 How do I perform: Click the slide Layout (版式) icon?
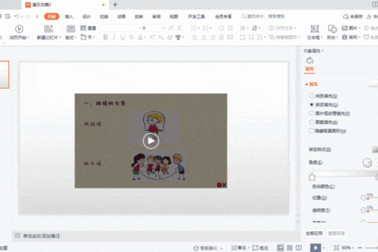click(x=71, y=29)
